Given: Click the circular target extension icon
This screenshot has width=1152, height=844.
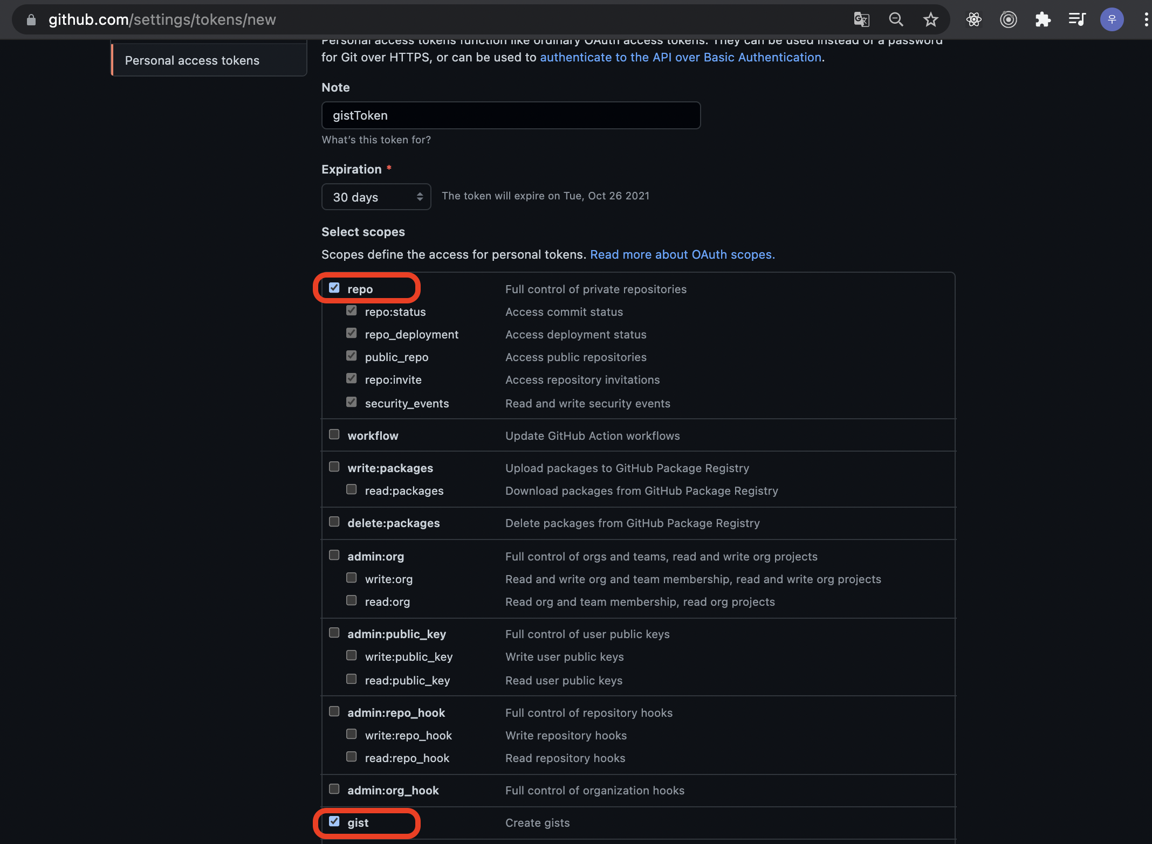Looking at the screenshot, I should click(x=1008, y=20).
